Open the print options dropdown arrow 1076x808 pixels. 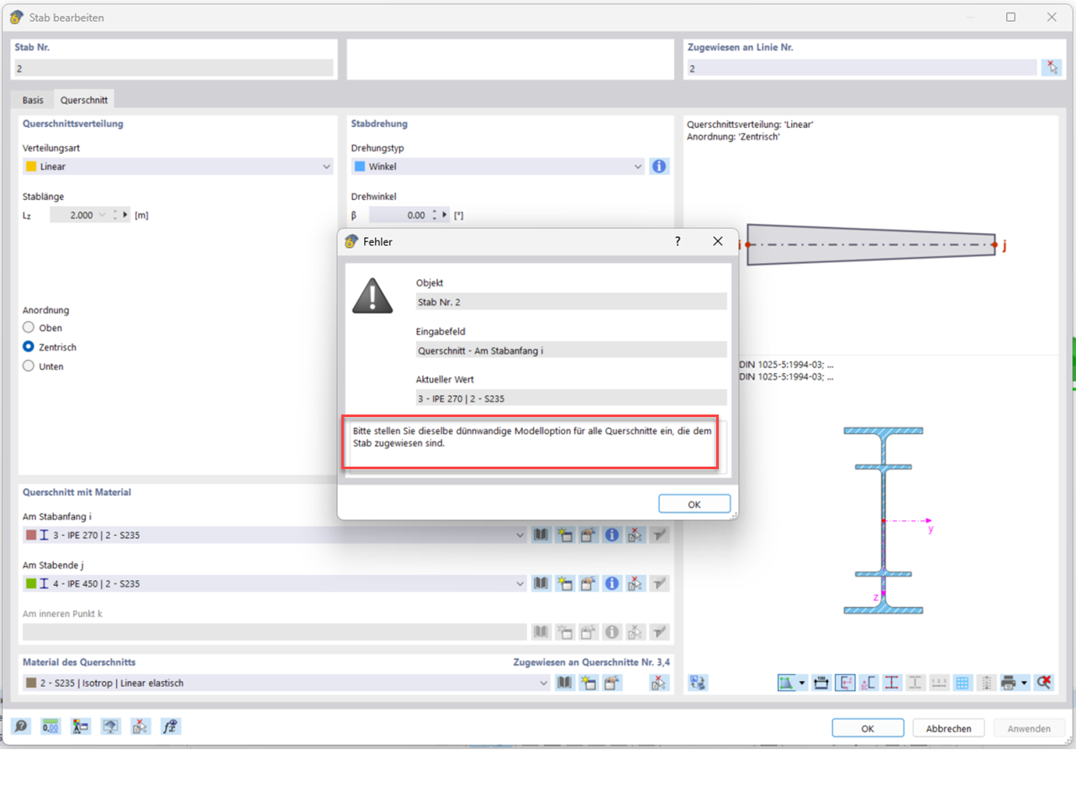(1024, 683)
